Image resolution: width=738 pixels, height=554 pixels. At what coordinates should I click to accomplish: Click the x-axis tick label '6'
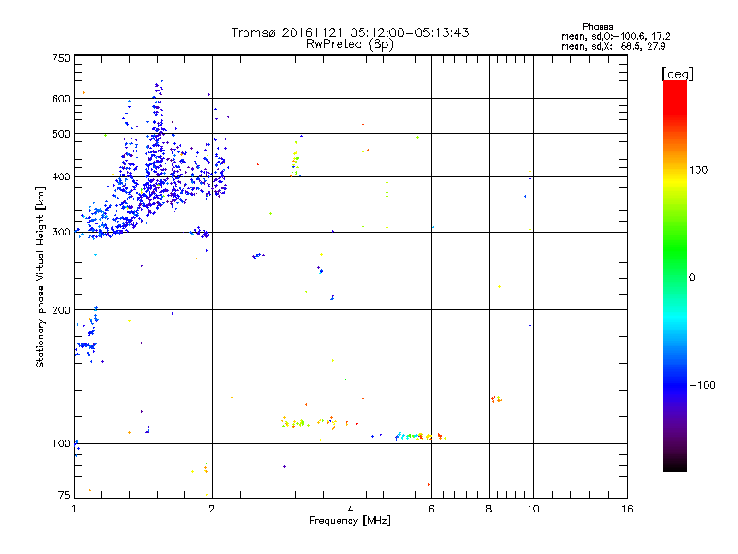point(431,509)
